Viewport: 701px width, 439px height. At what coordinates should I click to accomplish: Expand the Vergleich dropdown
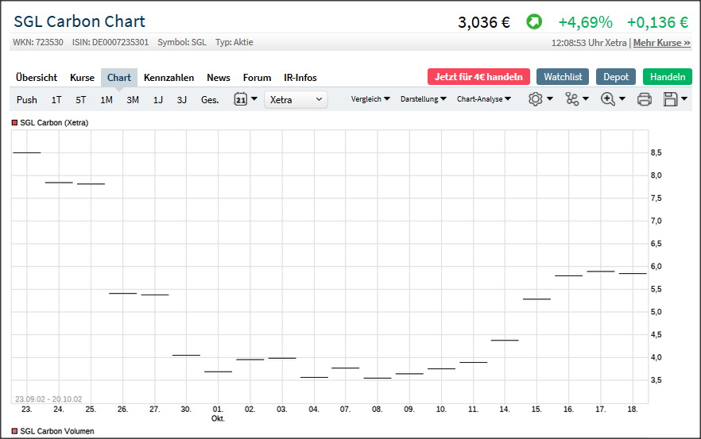click(370, 99)
